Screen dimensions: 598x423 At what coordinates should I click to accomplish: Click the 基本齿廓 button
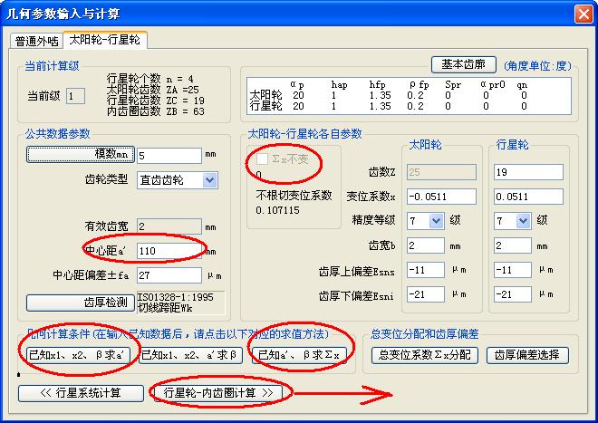463,65
